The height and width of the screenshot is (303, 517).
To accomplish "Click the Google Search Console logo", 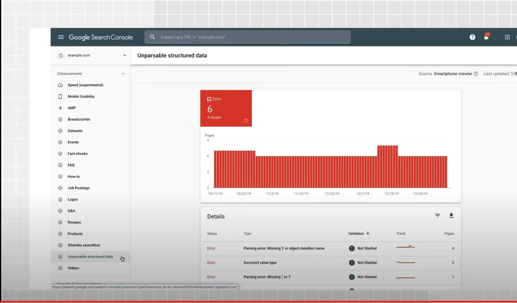I will [101, 37].
